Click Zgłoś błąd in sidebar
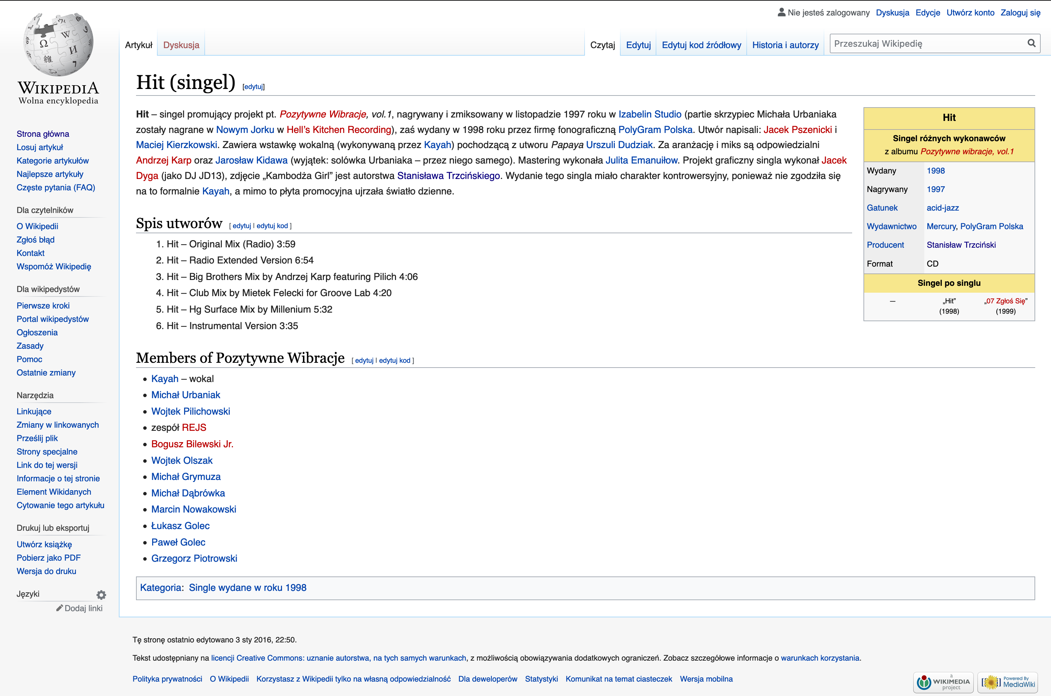Viewport: 1051px width, 696px height. click(35, 240)
